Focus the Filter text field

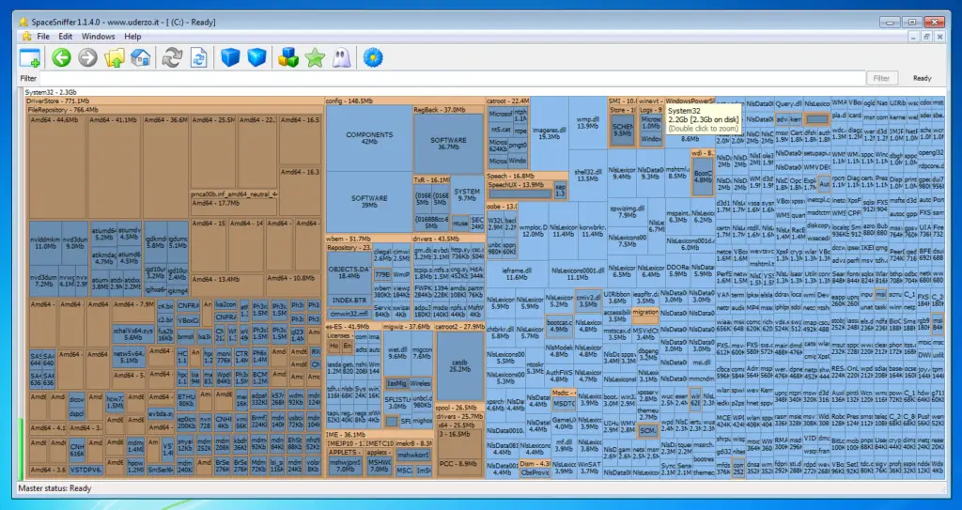tap(452, 78)
